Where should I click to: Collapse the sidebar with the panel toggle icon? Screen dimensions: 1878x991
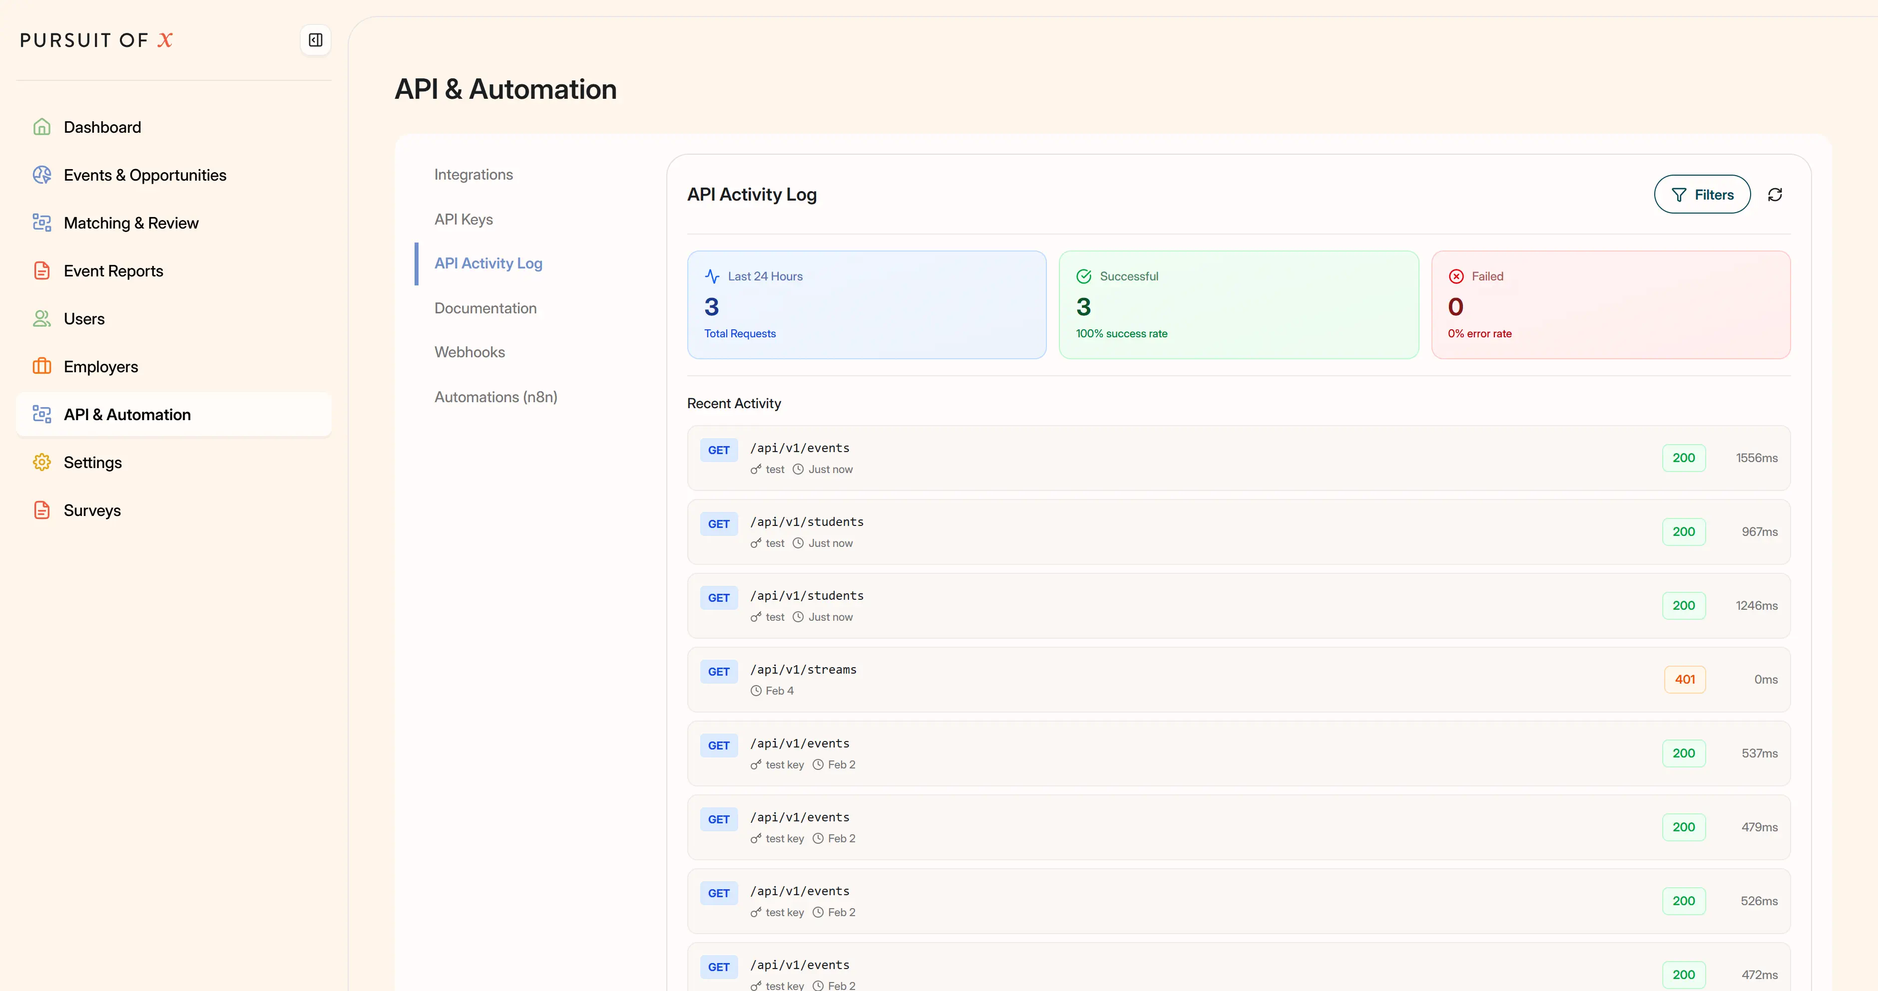315,40
